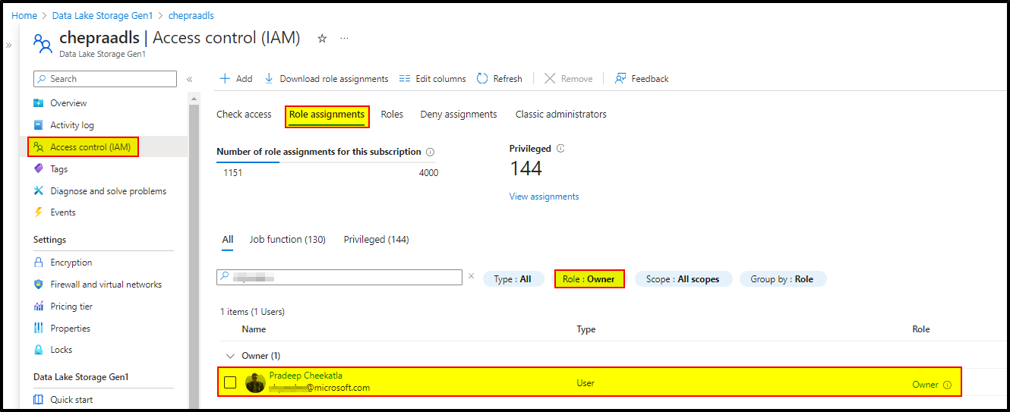Viewport: 1010px width, 412px height.
Task: Click Download role assignments
Action: pyautogui.click(x=326, y=79)
